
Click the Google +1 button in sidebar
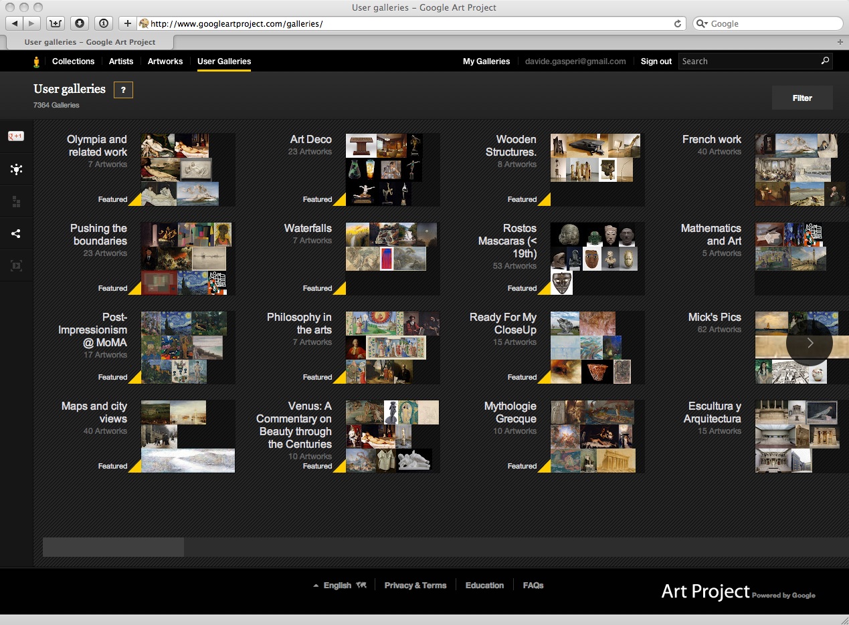pos(16,136)
